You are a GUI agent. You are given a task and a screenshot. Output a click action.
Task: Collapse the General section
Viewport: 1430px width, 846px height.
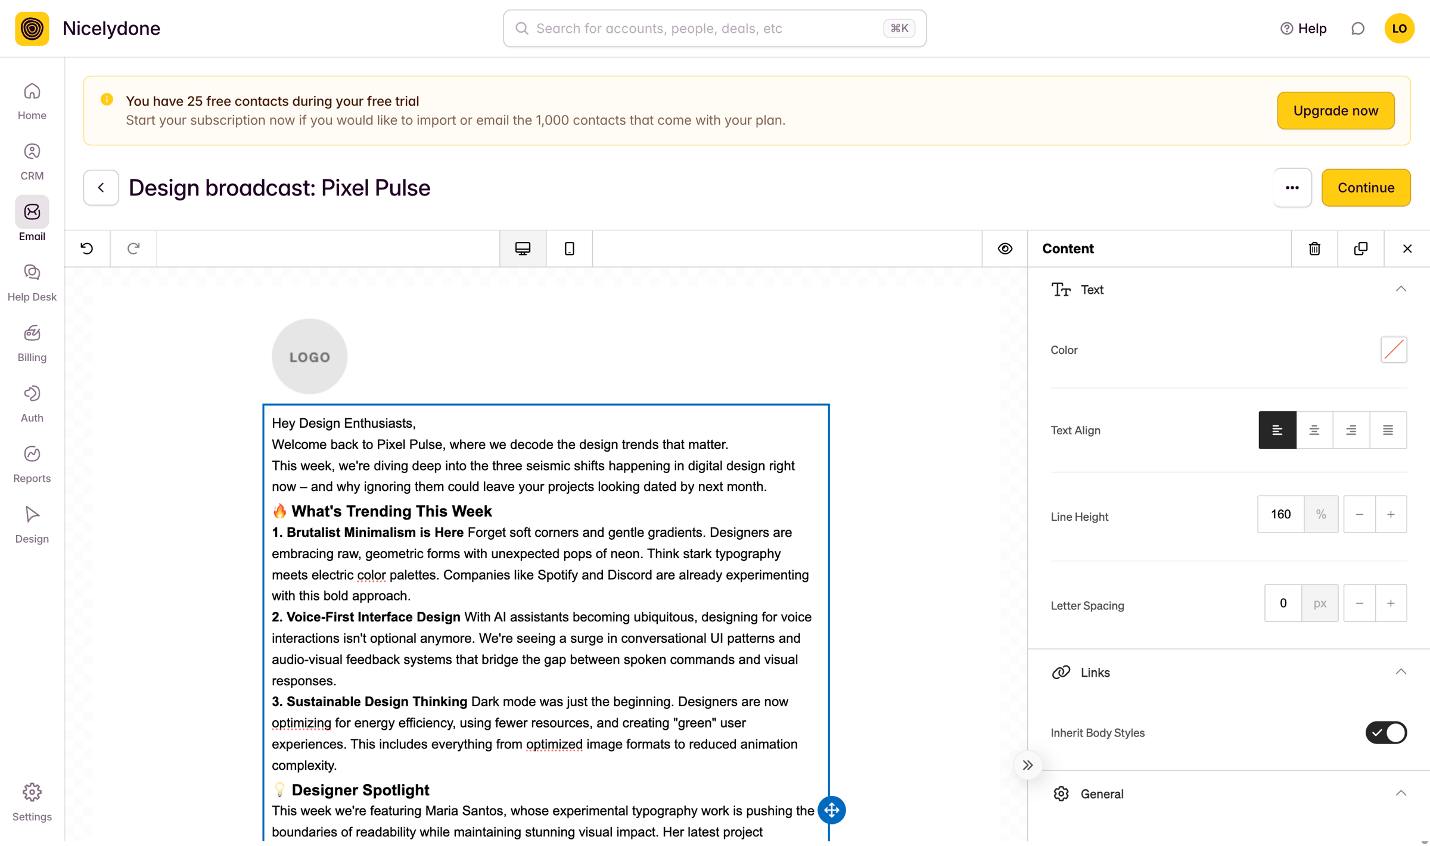[1401, 794]
